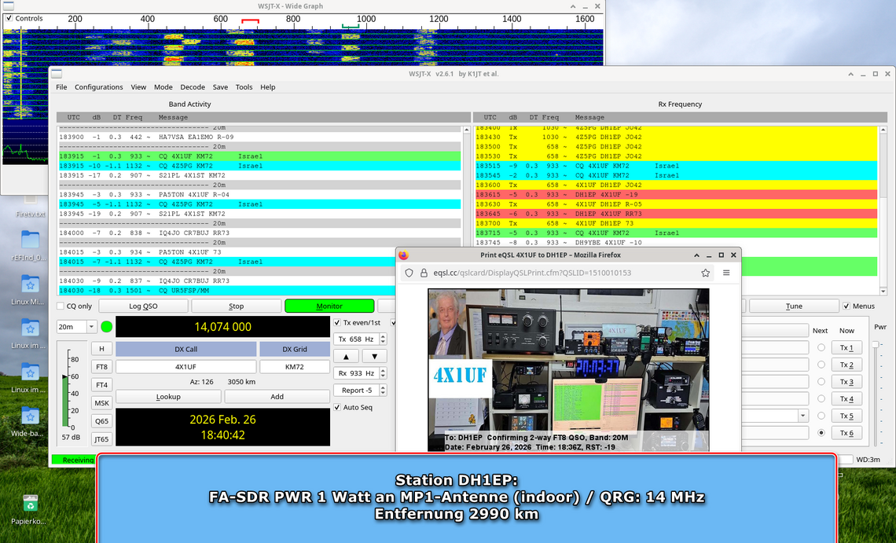
Task: Select the Next radio button for Tx 5
Action: tap(821, 416)
